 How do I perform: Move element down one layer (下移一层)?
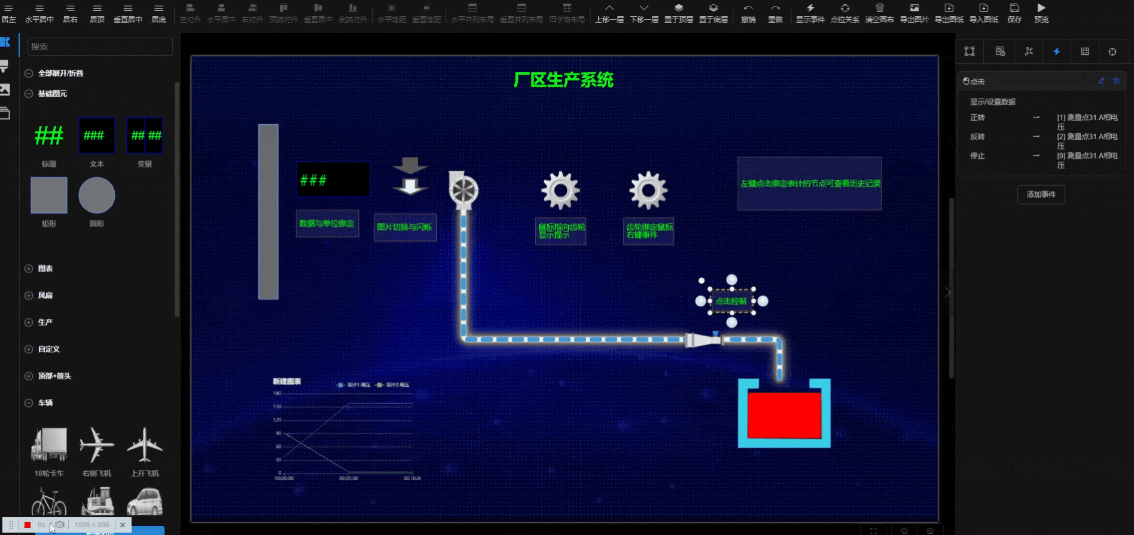644,13
